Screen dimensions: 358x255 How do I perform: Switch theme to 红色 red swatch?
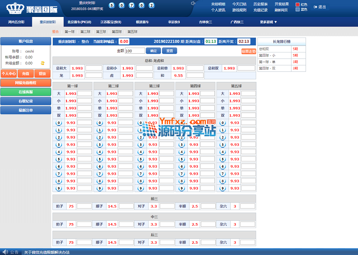click(x=298, y=4)
